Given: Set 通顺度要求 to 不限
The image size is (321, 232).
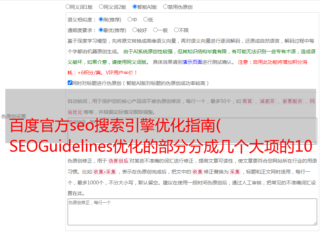Looking at the screenshot, I should click(x=176, y=30).
